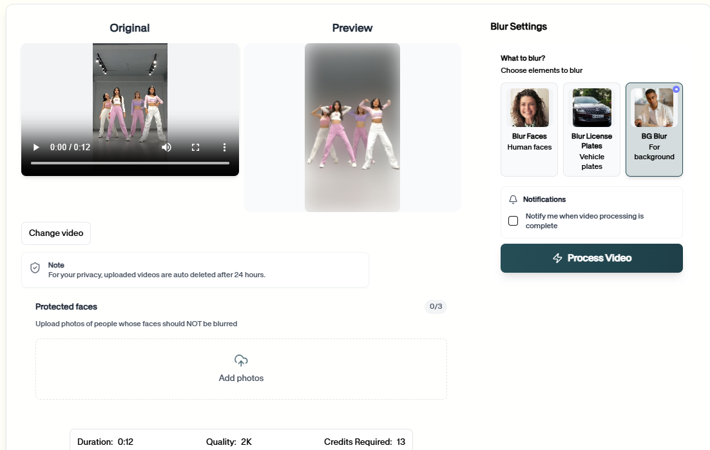Click the face image on Blur Faces card
This screenshot has height=450, width=710.
click(528, 107)
